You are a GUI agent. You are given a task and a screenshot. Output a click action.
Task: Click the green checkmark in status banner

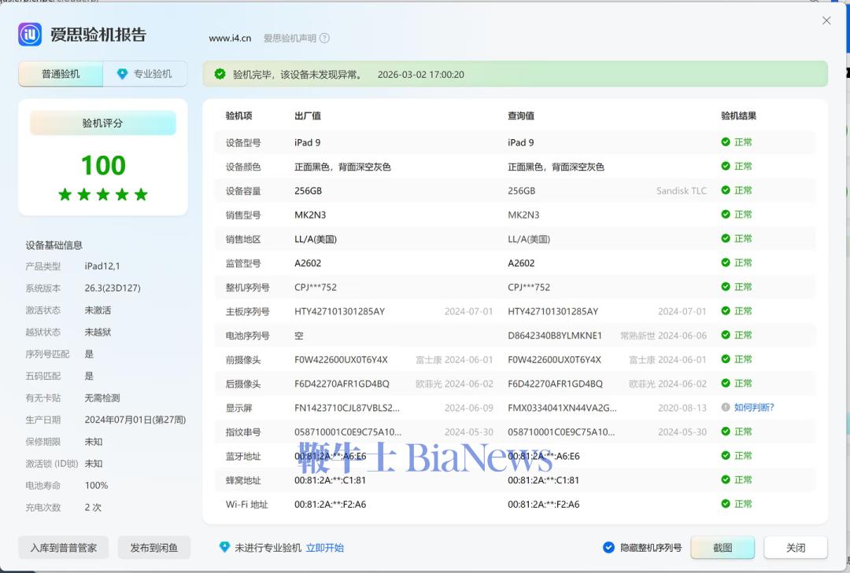pos(220,74)
